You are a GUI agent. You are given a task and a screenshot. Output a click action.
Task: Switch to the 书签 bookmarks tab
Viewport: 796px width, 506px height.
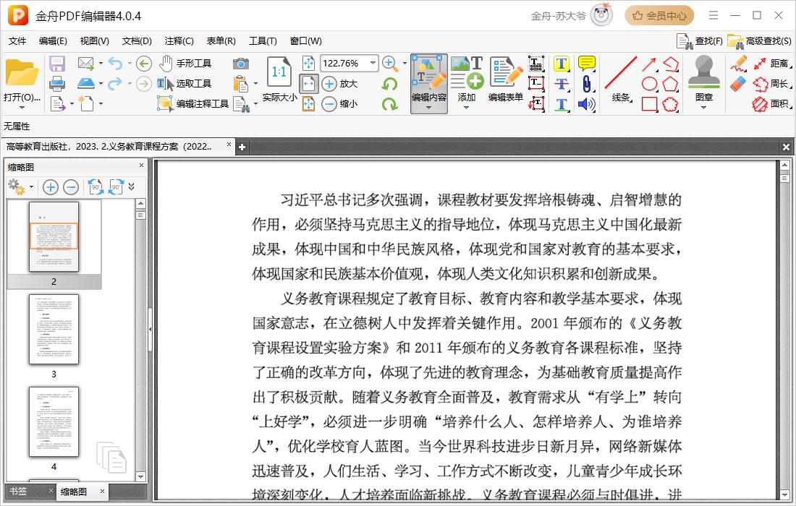click(x=19, y=492)
